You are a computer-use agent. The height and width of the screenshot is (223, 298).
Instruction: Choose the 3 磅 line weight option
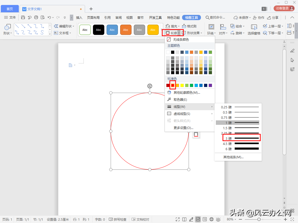(x=241, y=138)
